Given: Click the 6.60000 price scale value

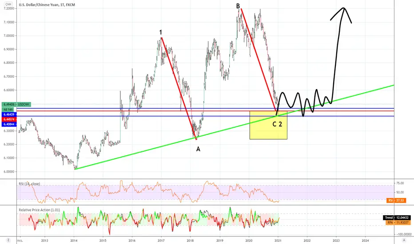Looking at the screenshot, I should coord(9,90).
